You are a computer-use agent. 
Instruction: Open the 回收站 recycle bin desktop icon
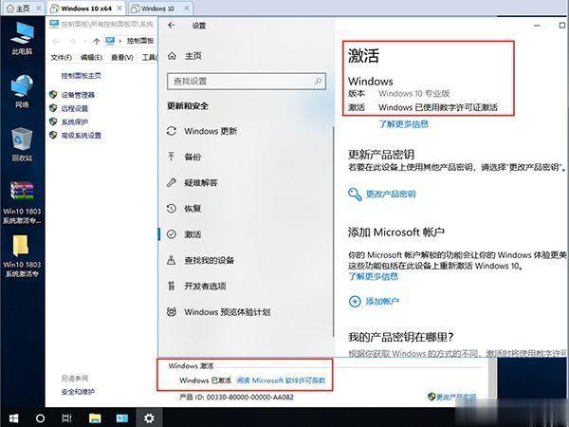click(x=22, y=144)
